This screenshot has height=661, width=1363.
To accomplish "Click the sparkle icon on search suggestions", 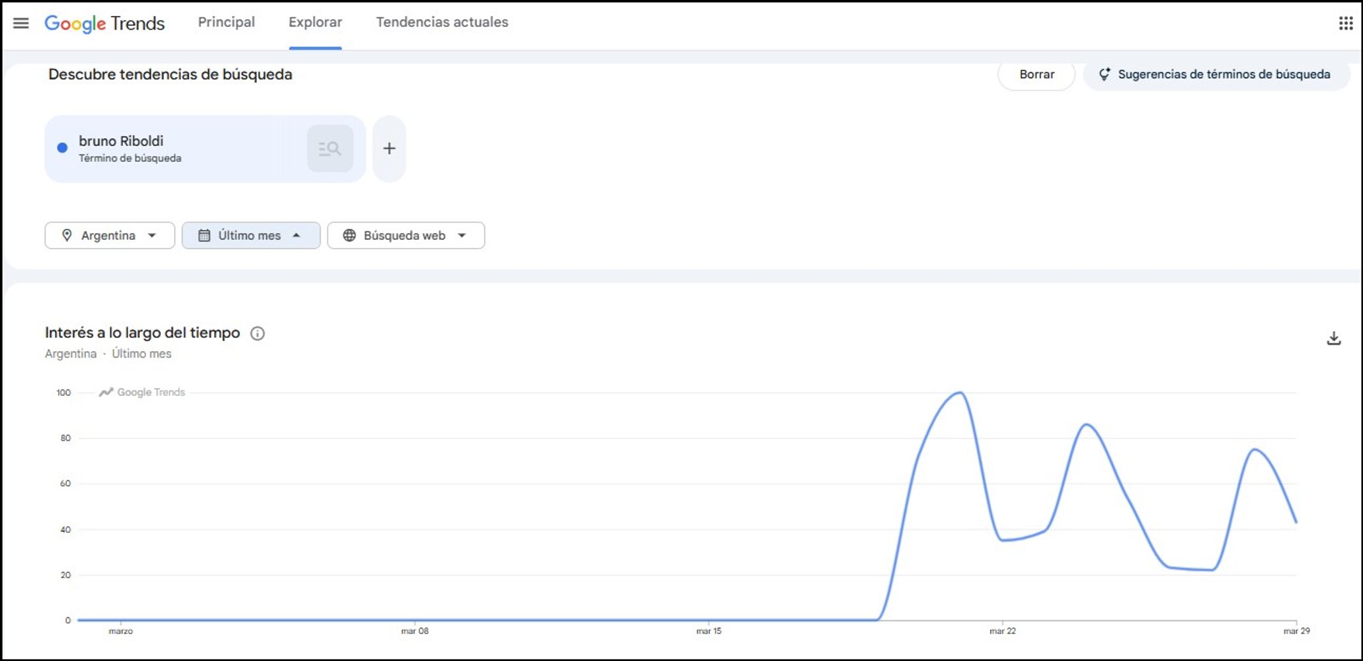I will (x=1105, y=74).
